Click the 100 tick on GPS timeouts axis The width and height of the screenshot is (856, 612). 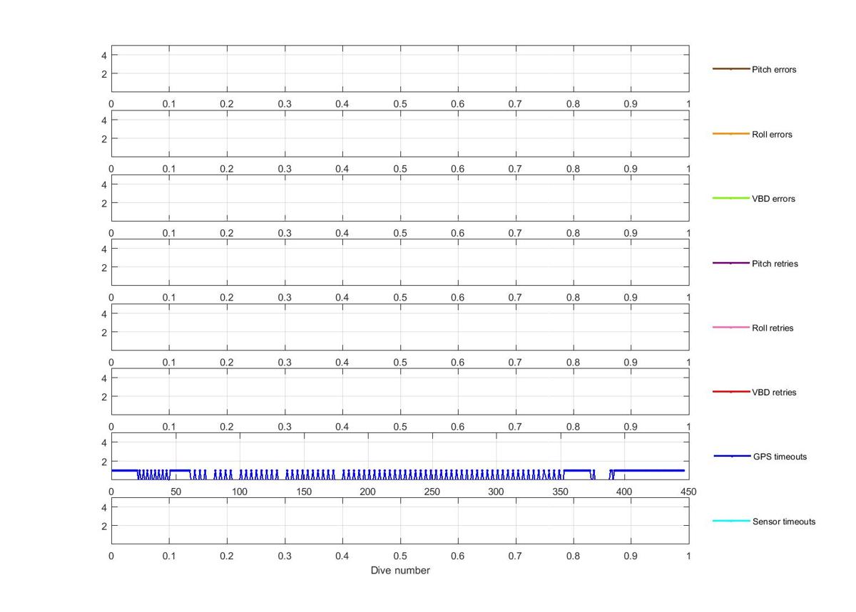[x=240, y=492]
